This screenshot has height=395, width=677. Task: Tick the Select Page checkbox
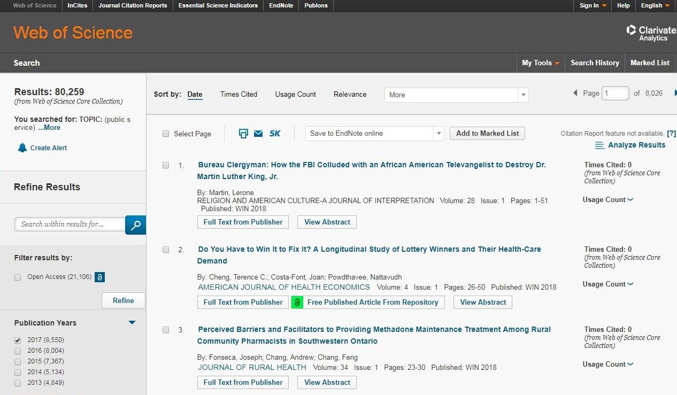coord(166,134)
